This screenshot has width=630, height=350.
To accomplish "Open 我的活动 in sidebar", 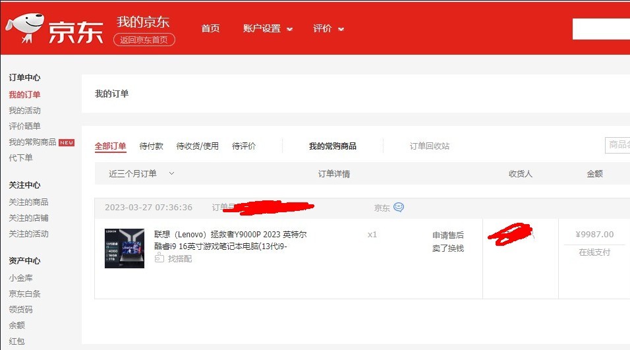I will 24,111.
